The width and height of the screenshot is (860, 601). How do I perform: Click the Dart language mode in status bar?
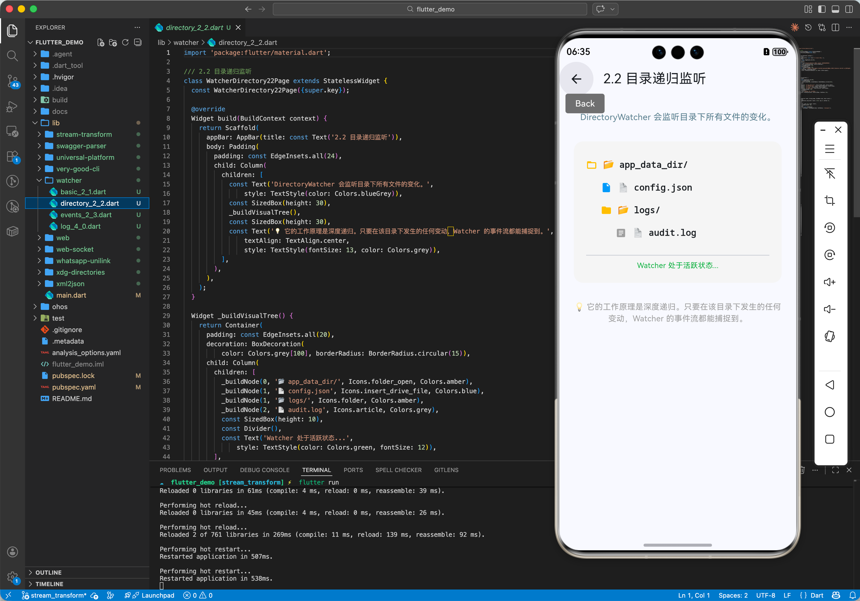(816, 595)
